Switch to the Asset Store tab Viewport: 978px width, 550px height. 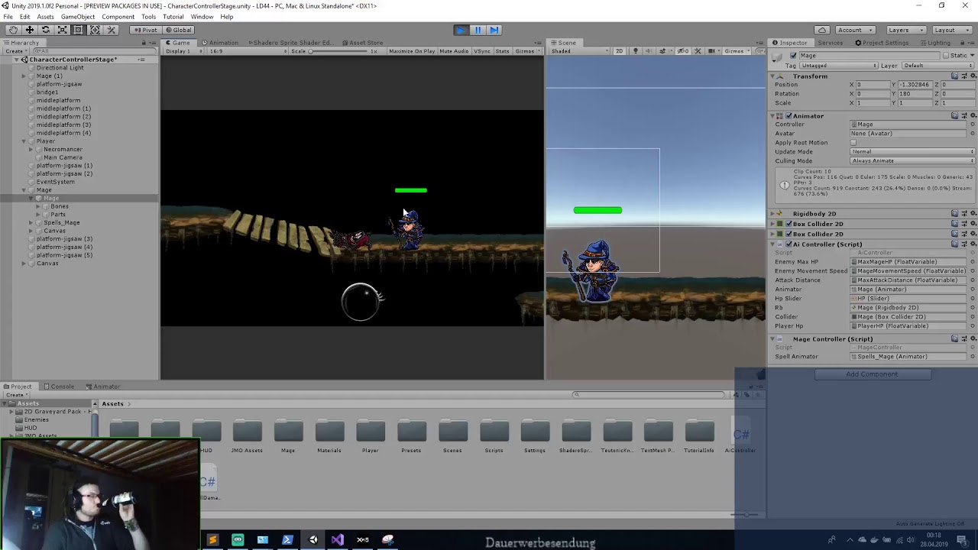pyautogui.click(x=362, y=43)
